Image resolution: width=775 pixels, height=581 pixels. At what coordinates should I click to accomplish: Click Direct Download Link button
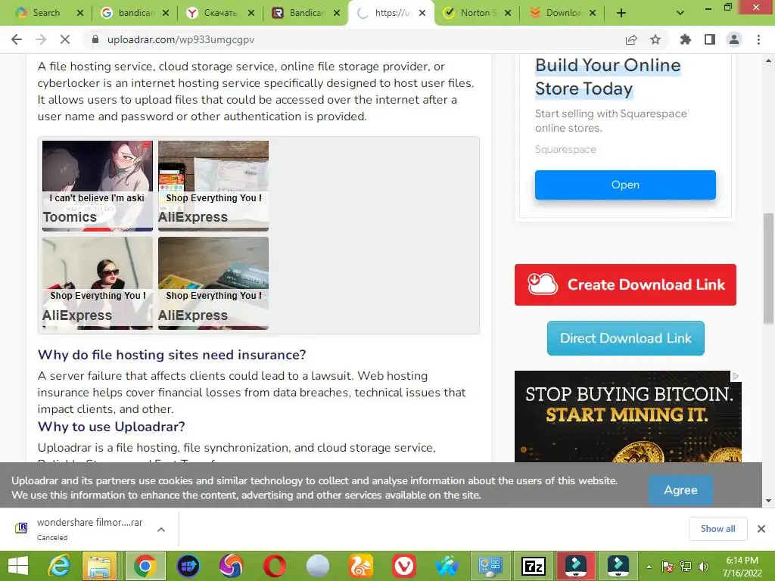625,338
